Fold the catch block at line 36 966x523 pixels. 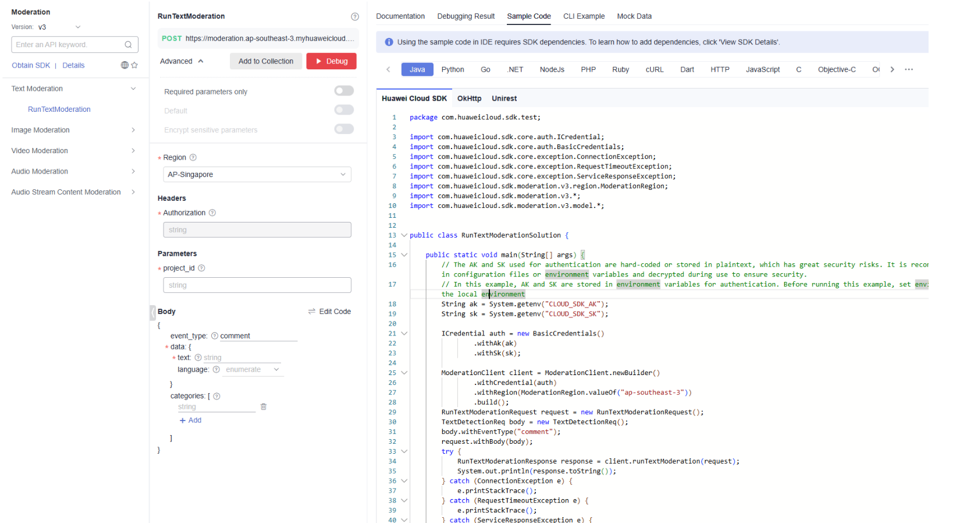point(404,480)
